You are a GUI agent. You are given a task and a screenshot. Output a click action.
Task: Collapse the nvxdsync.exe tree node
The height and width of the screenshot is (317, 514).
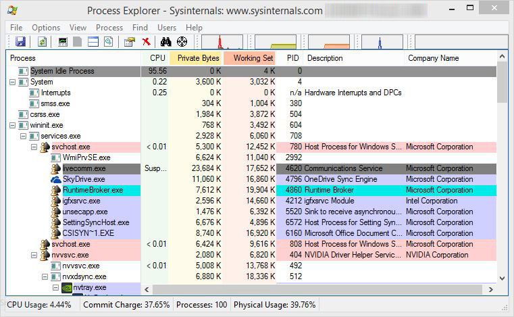pyautogui.click(x=45, y=276)
